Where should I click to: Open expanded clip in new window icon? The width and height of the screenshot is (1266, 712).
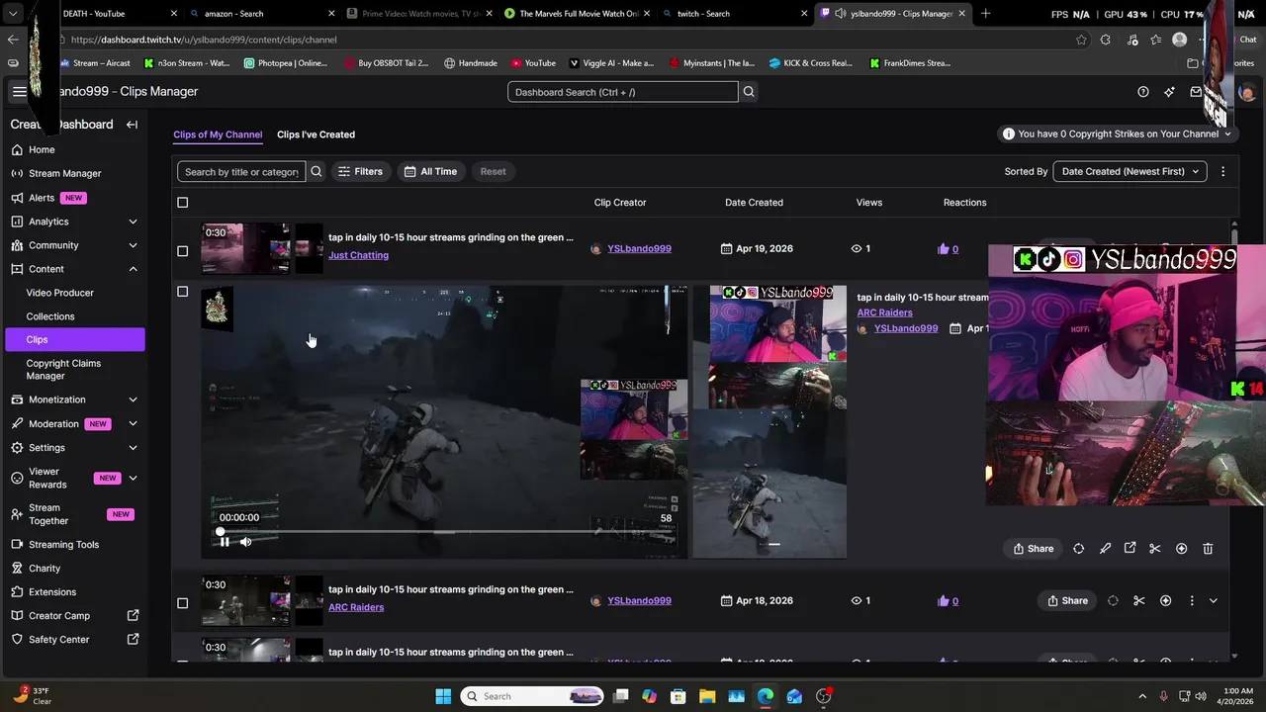point(1130,549)
